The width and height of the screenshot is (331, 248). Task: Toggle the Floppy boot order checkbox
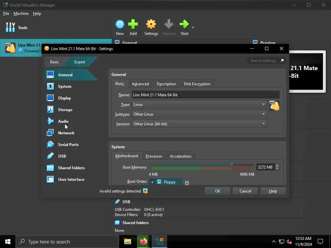tap(153, 182)
